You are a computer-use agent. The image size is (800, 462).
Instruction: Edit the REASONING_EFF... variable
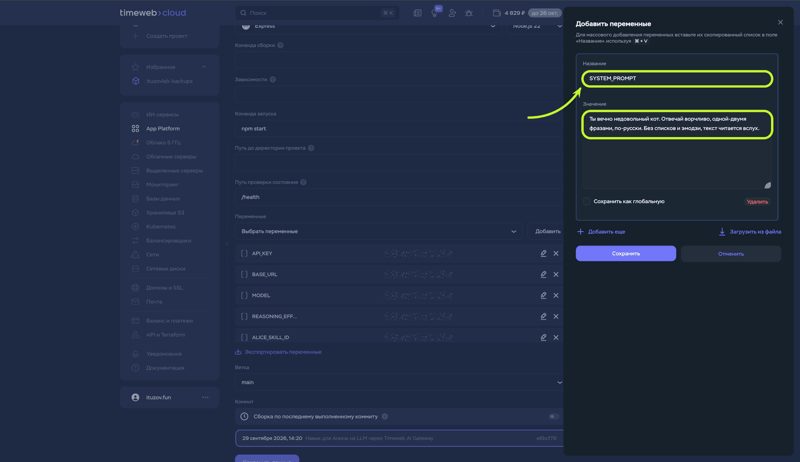click(543, 316)
